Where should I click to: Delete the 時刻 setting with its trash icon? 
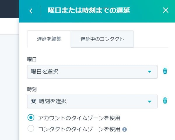[x=165, y=101]
